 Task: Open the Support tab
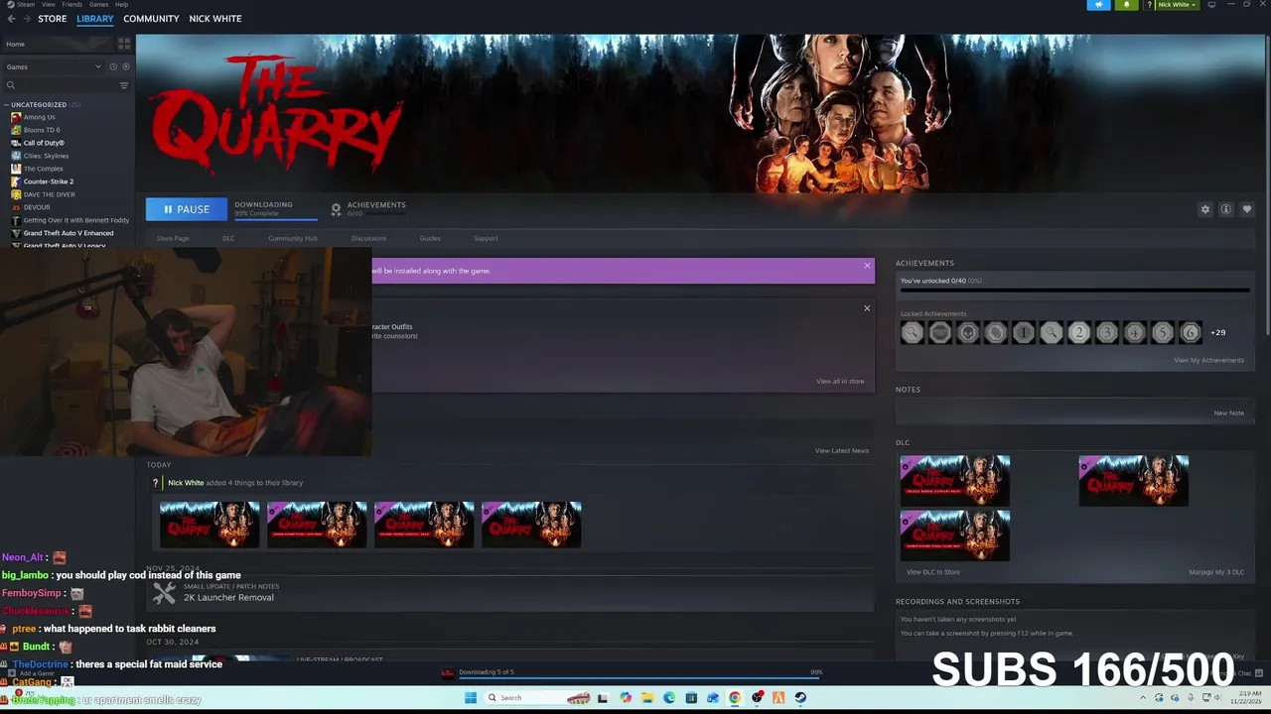(x=486, y=239)
